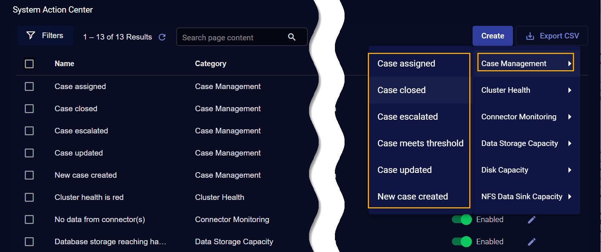This screenshot has height=252, width=601.
Task: Select the Cluster health is red checkbox
Action: tap(29, 197)
